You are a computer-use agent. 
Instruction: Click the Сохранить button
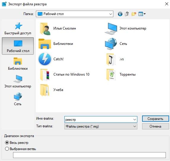(x=155, y=119)
